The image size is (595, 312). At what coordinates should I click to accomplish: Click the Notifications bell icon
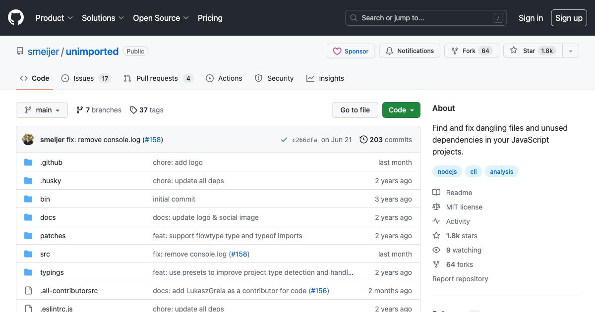(x=389, y=51)
